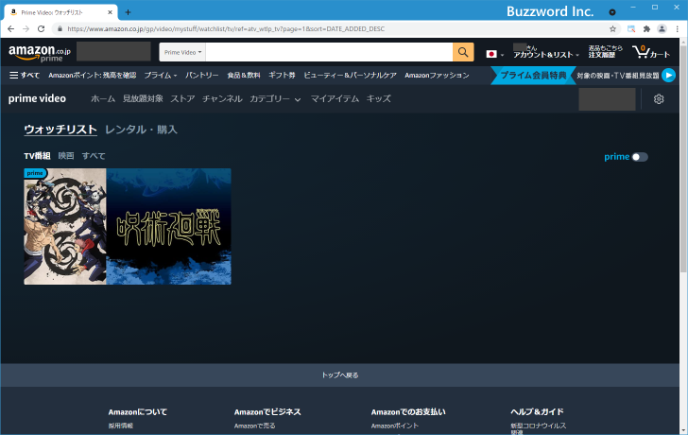The height and width of the screenshot is (435, 688).
Task: Click inside the Amazon search input field
Action: pyautogui.click(x=329, y=52)
